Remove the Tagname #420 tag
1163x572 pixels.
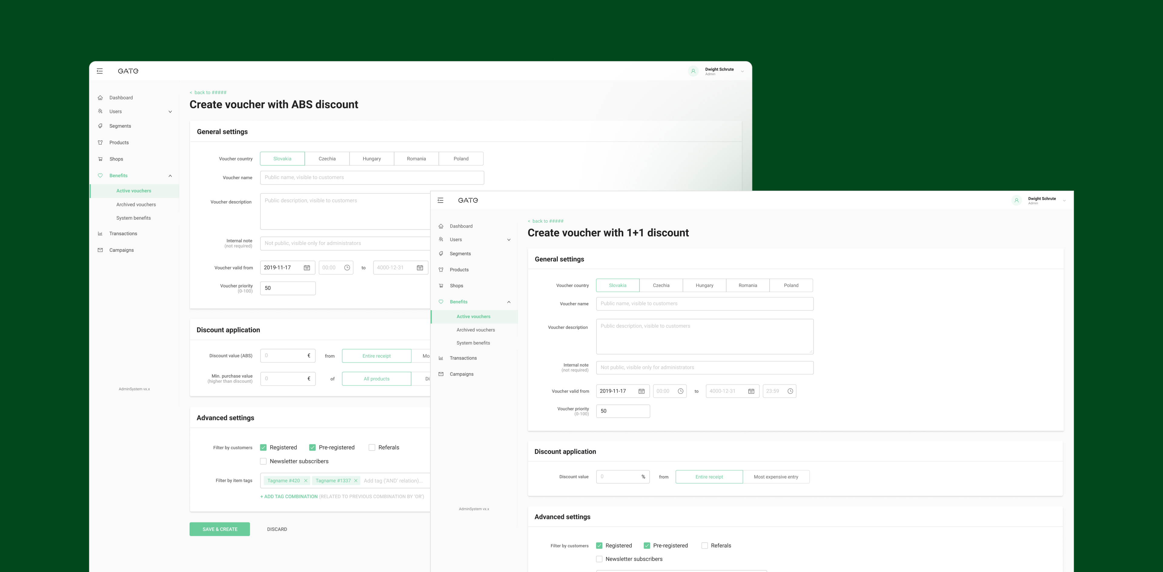306,480
